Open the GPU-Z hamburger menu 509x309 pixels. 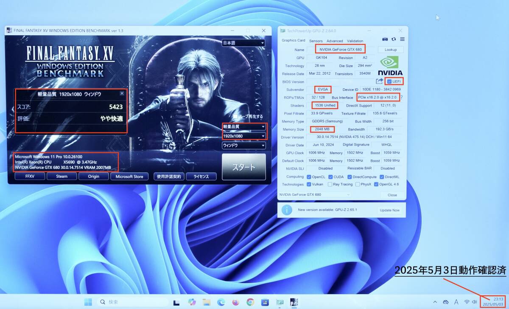tap(402, 39)
